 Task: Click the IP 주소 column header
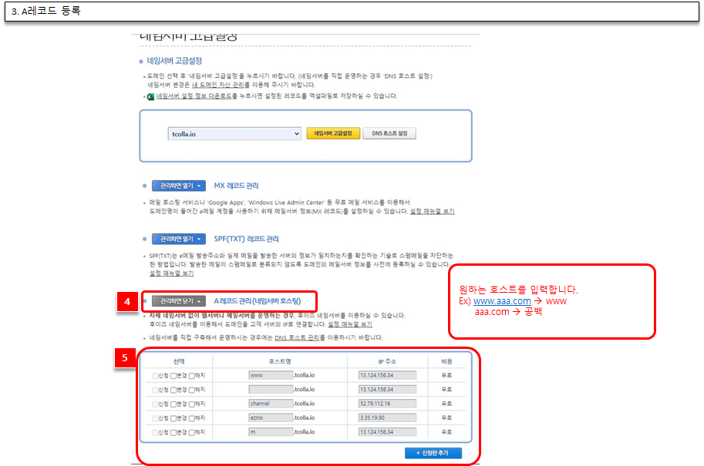pos(387,361)
